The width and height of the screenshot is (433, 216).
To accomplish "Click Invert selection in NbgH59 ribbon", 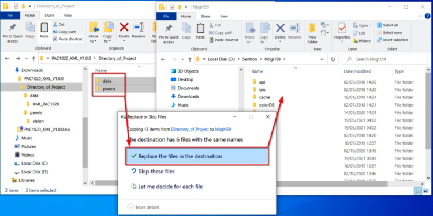I will (393, 40).
